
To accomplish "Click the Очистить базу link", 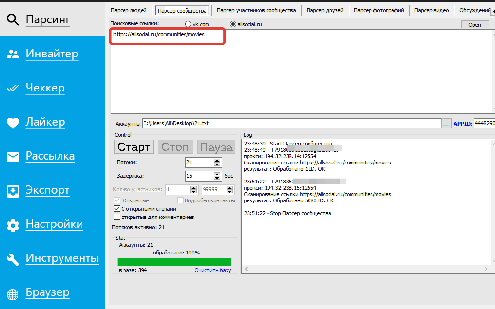I will pos(213,270).
